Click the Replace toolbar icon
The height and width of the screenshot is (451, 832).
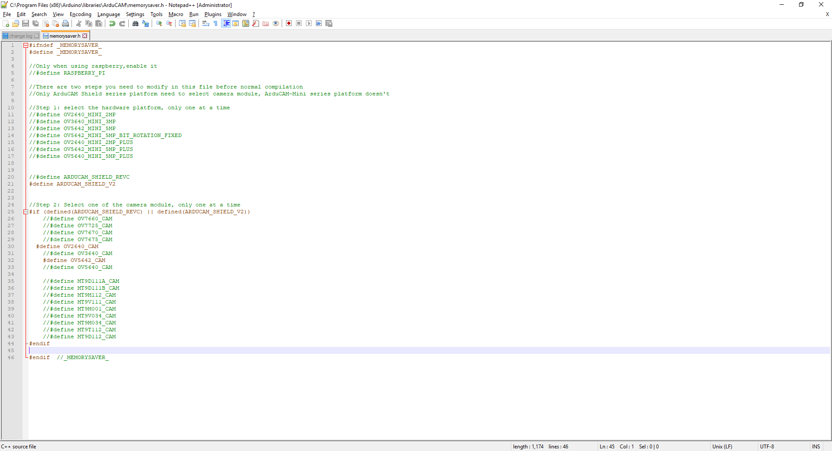pyautogui.click(x=146, y=24)
